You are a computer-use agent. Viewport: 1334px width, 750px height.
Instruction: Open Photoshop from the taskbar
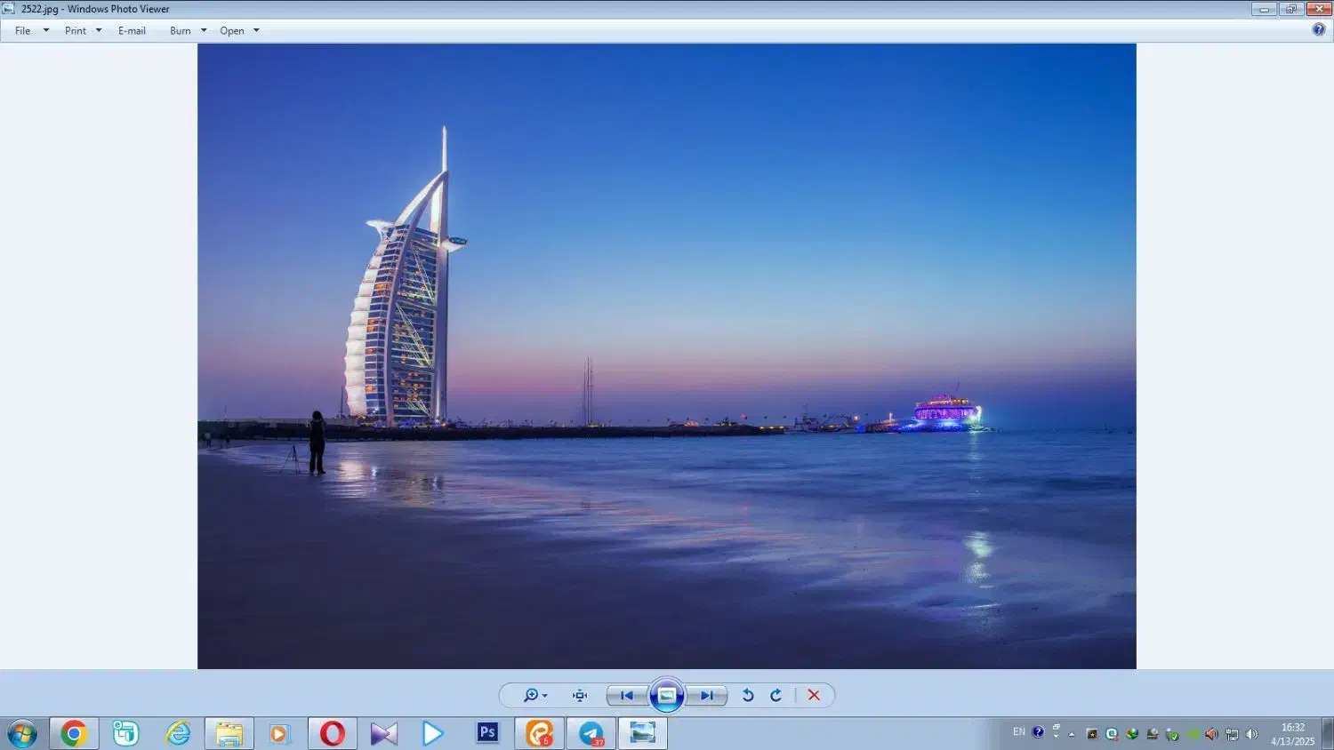(487, 733)
